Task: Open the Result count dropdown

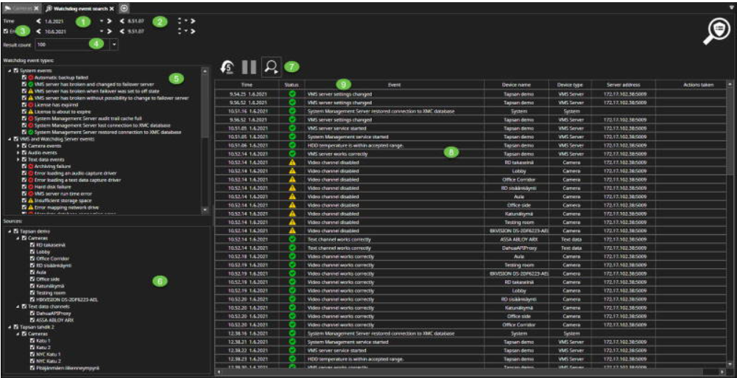Action: click(x=115, y=45)
